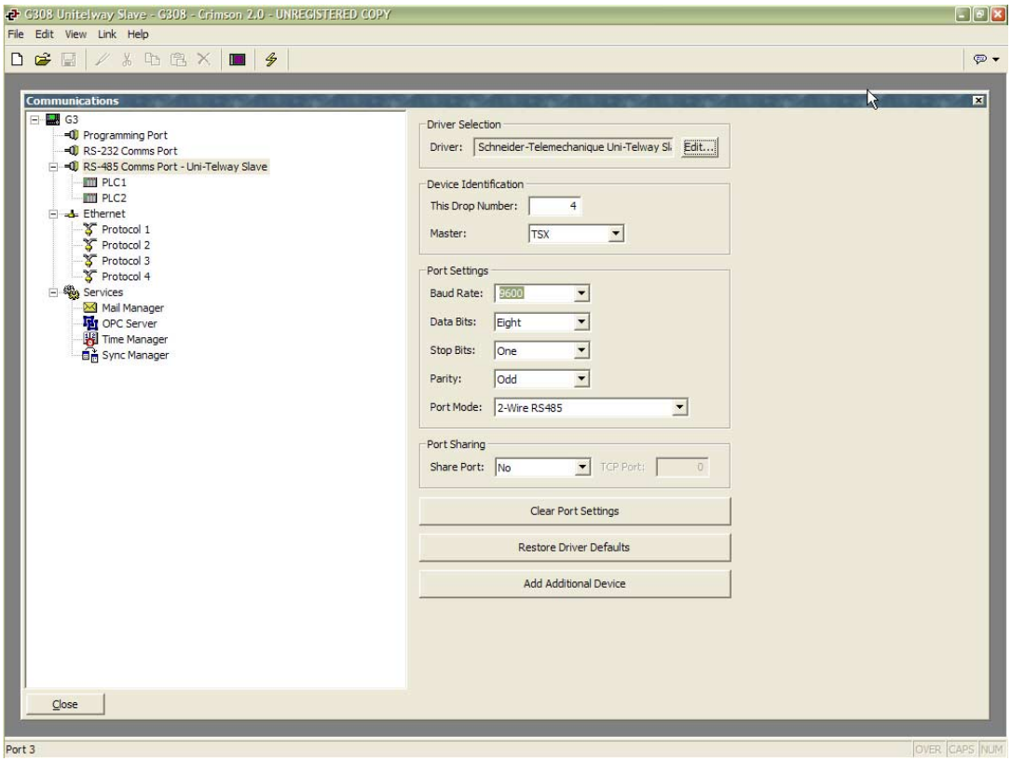
Task: Select RS-485 Comms Port - Uni-Telway Slave
Action: pos(175,166)
